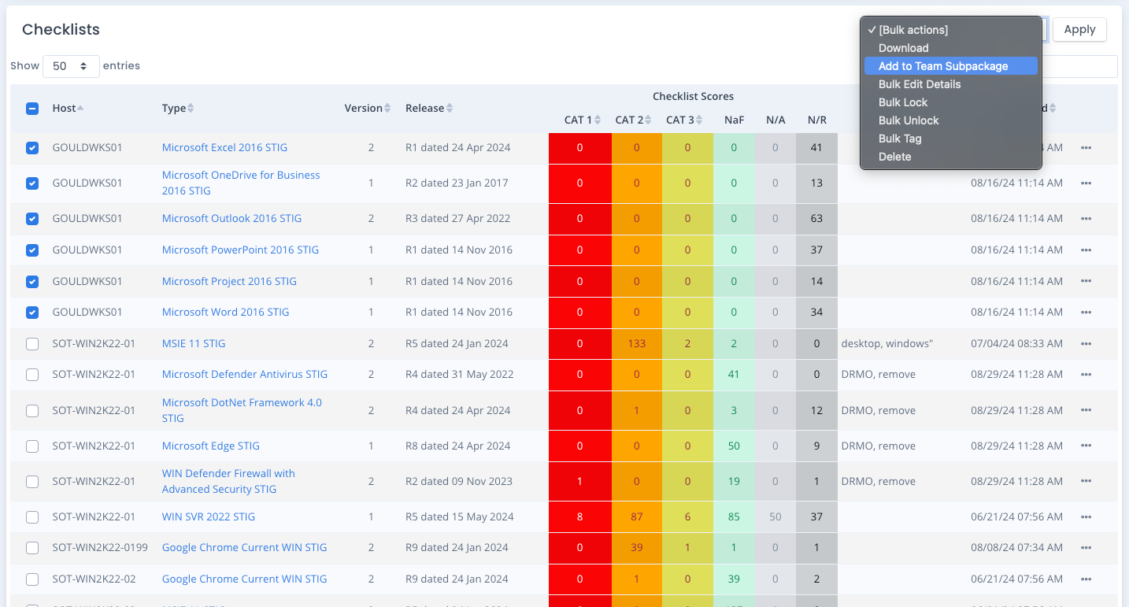Open actions menu for Microsoft Edge STIG row

1086,446
